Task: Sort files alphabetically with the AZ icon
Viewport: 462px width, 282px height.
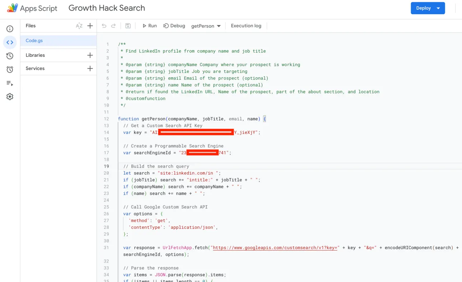Action: [79, 26]
